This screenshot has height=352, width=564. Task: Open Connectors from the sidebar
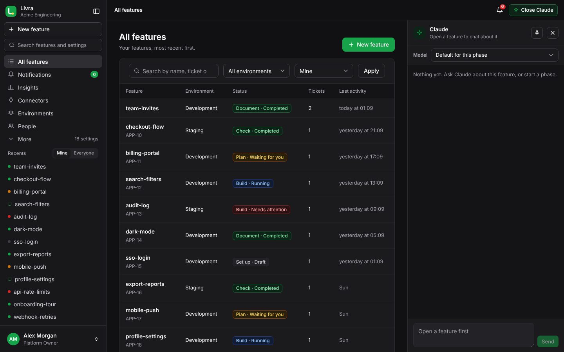(53, 101)
